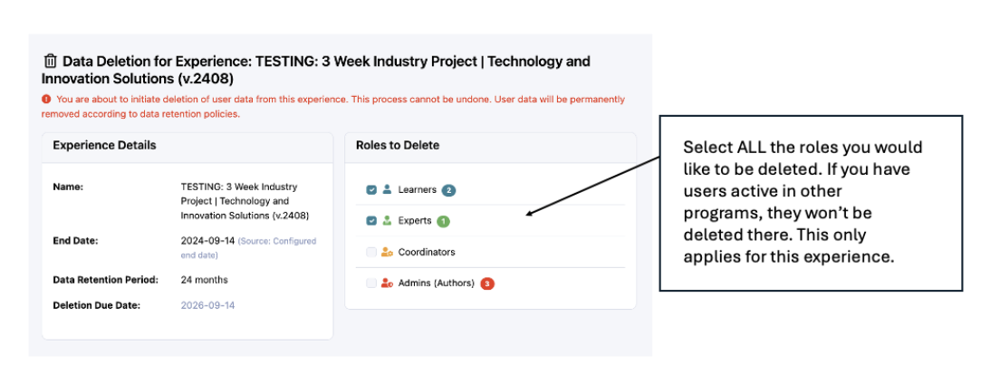Click the red warning icon beside the notice
Viewport: 1000px width, 384px height.
(x=46, y=100)
